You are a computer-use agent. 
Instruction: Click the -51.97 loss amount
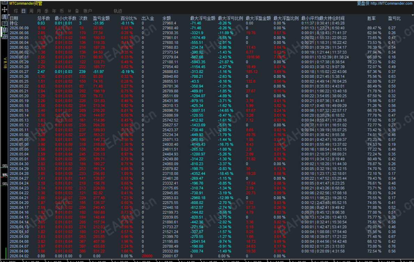98,72
